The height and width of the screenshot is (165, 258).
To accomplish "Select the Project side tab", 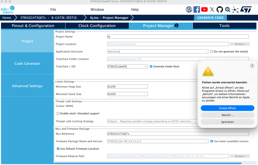I will click(x=27, y=41).
